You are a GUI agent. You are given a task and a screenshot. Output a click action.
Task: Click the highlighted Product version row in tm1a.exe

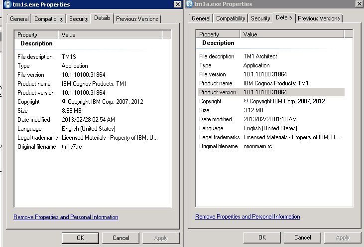(271, 92)
